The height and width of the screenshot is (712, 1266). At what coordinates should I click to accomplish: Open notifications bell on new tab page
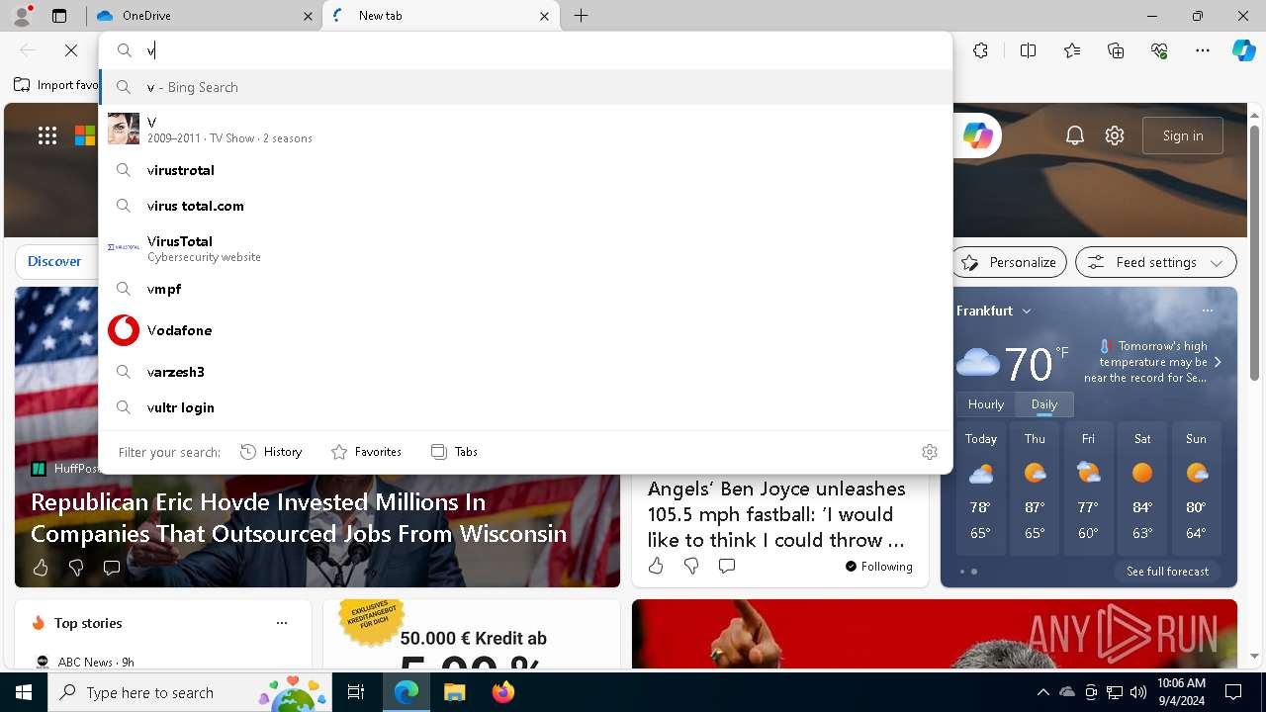click(x=1075, y=136)
